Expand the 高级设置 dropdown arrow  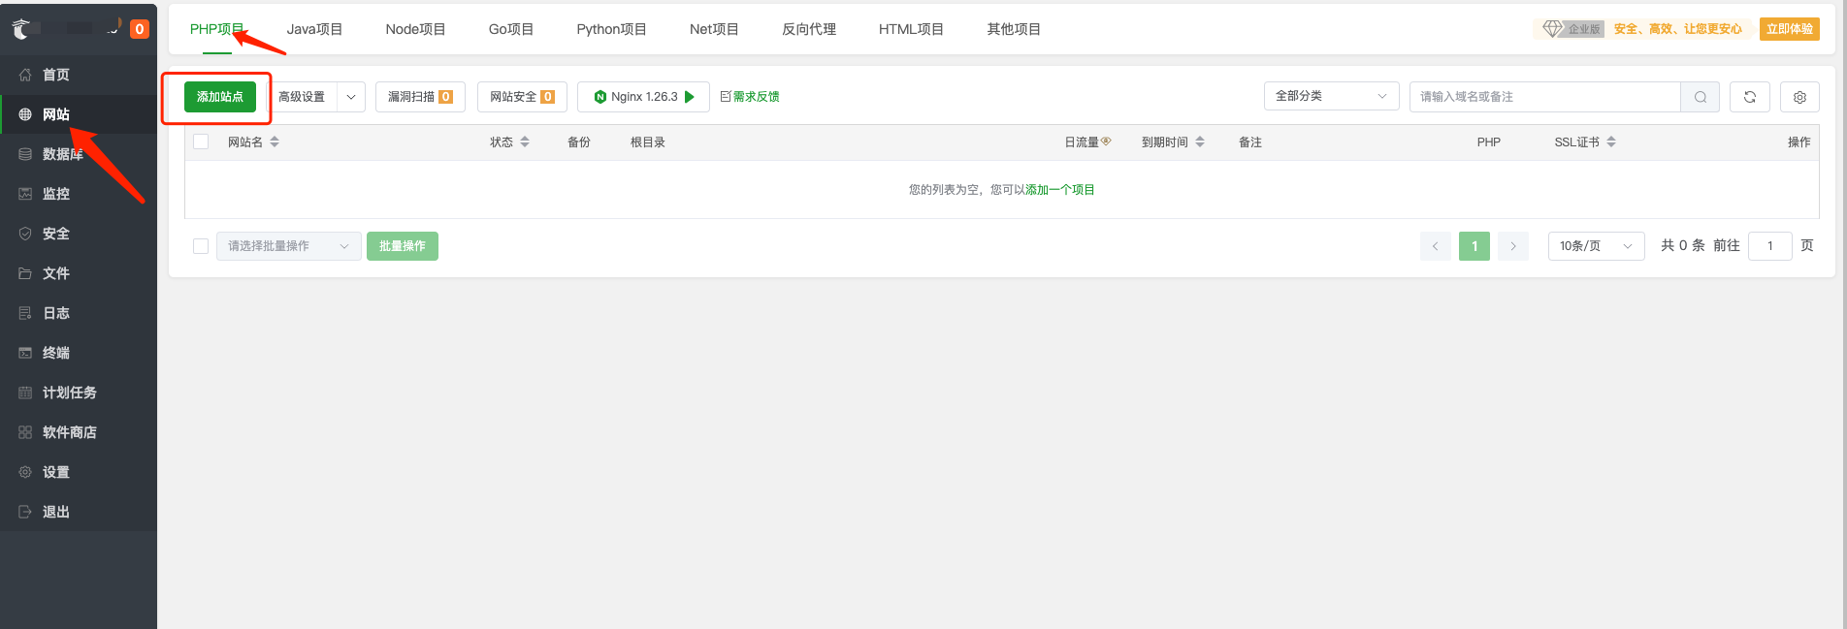[x=351, y=97]
